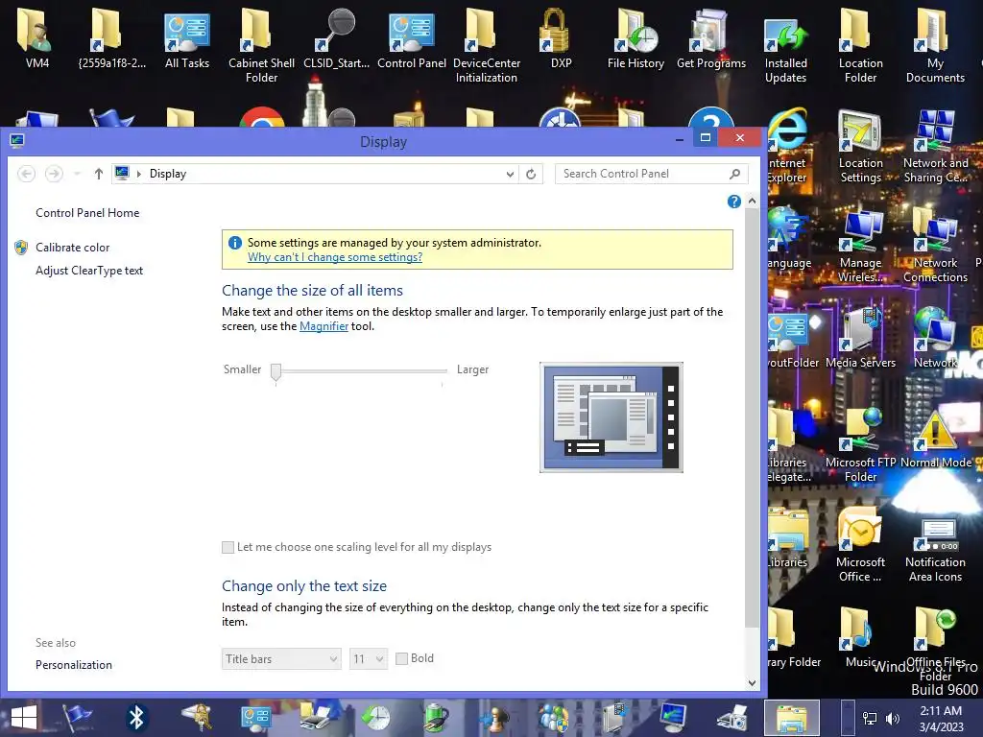Open Notification Area Icons shortcut
The image size is (983, 737).
[935, 552]
